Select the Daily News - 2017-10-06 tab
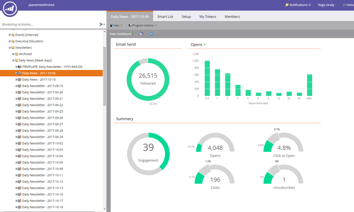354x212 pixels. 130,16
